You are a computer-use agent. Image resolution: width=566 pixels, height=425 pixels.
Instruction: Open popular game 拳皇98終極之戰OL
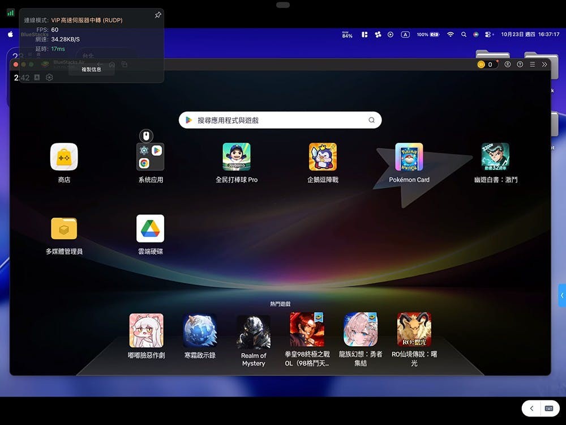(x=307, y=330)
